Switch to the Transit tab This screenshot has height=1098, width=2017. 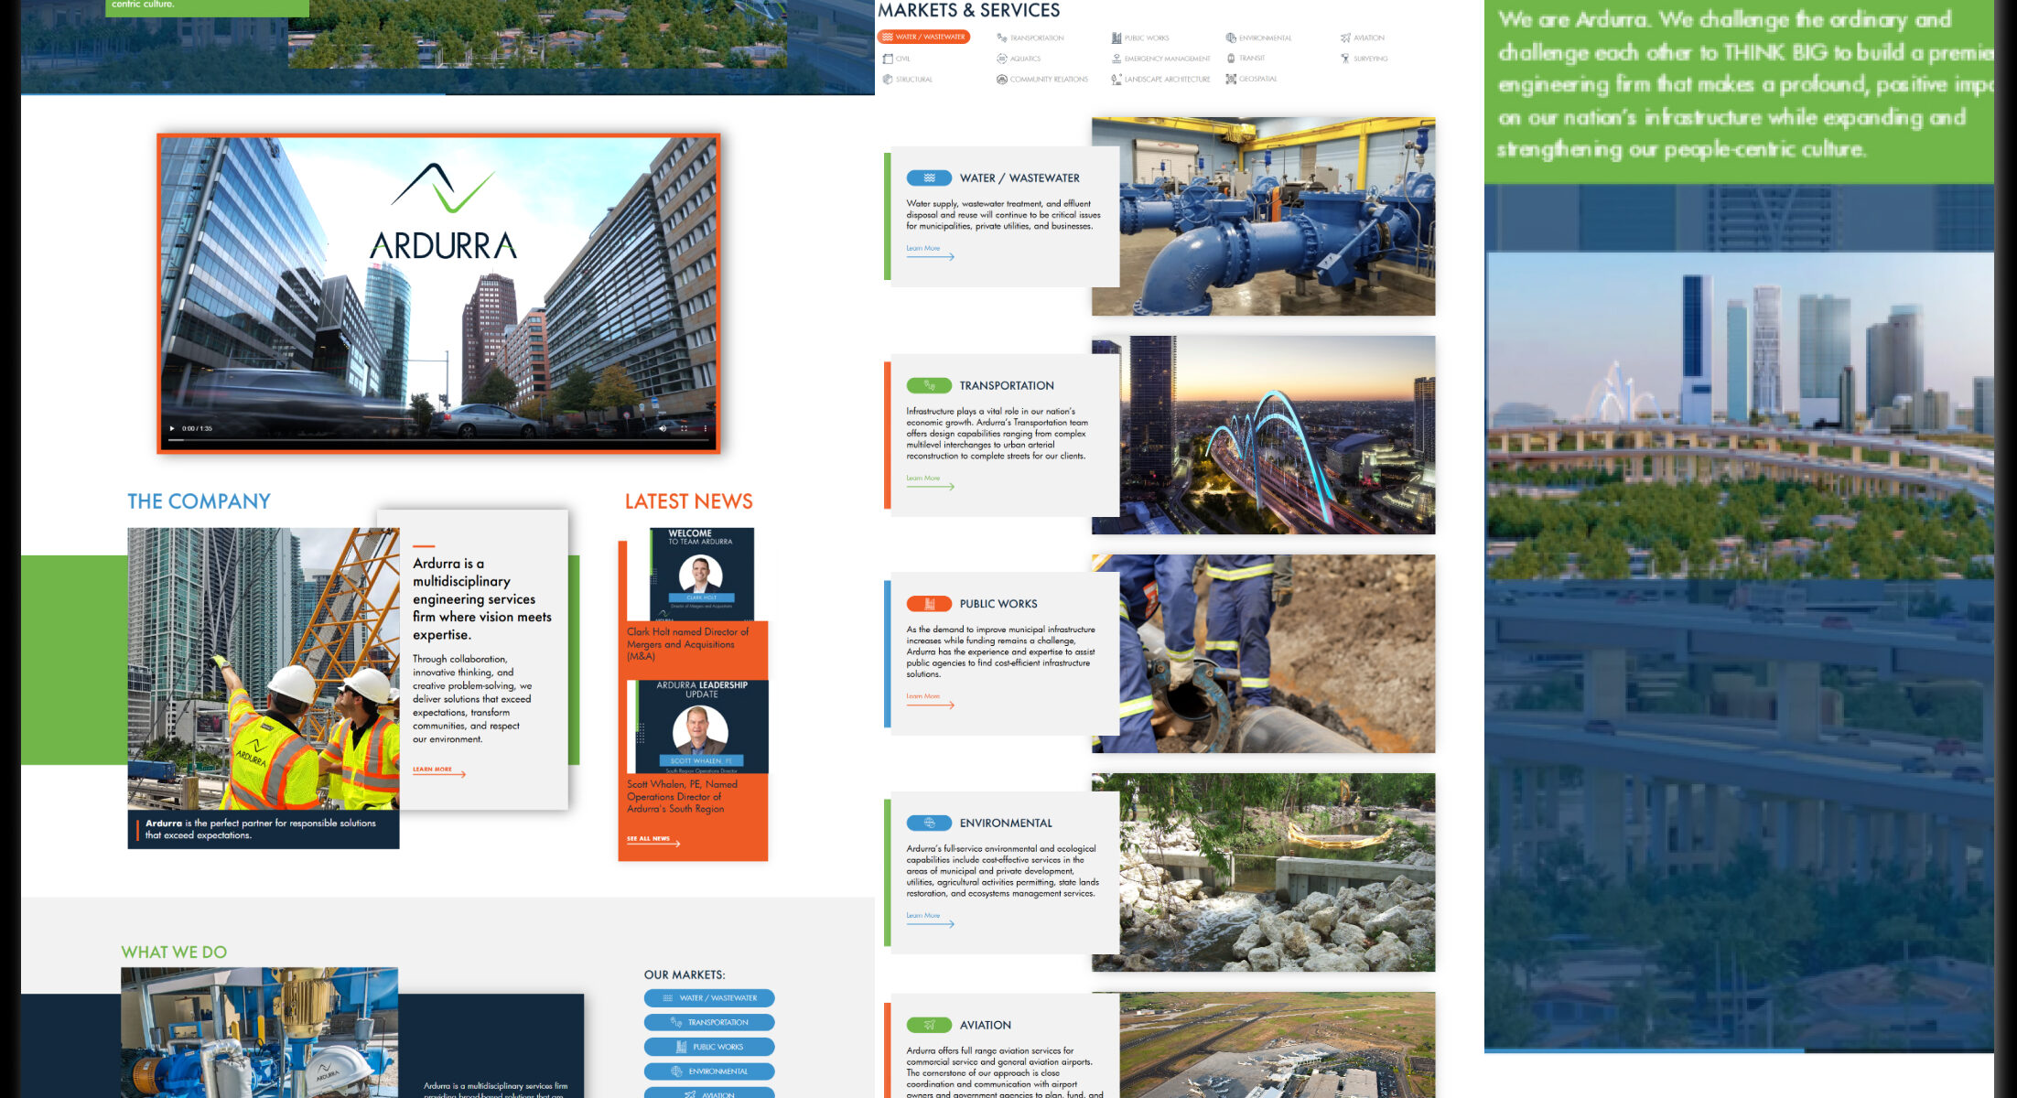[1246, 59]
